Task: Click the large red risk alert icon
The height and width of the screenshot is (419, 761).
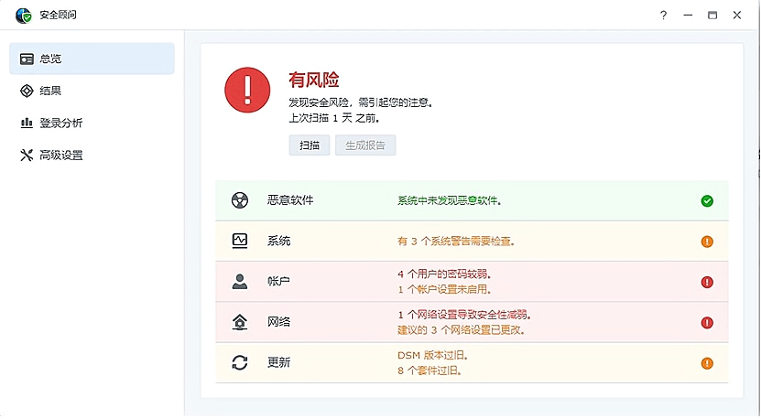Action: pos(247,91)
